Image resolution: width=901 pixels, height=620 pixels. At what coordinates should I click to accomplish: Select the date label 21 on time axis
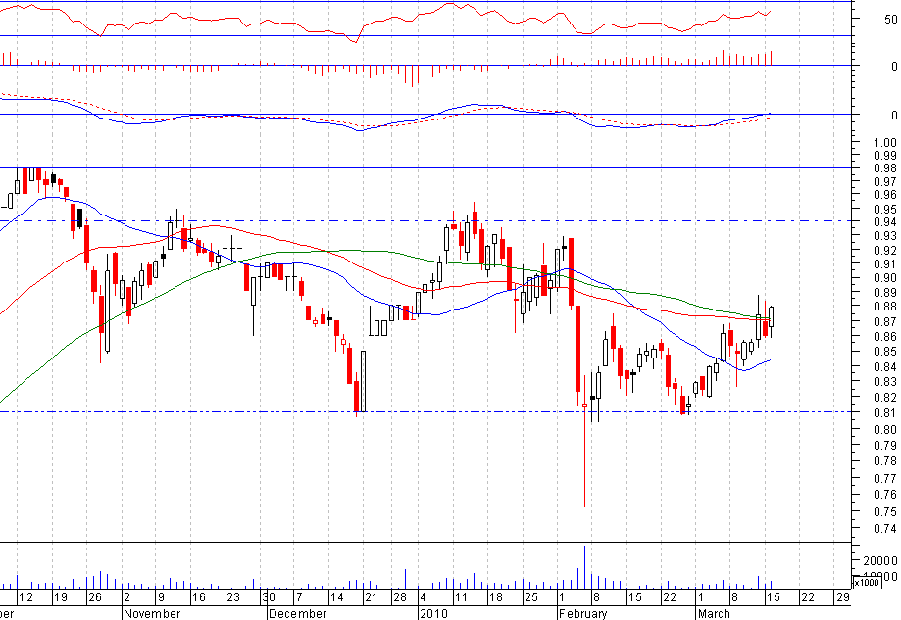pyautogui.click(x=372, y=597)
